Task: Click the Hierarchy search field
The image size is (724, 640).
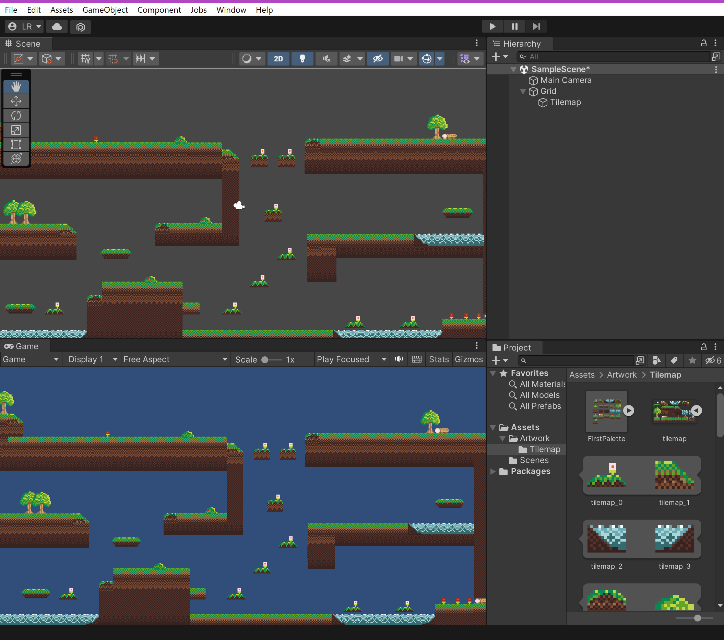Action: click(613, 57)
